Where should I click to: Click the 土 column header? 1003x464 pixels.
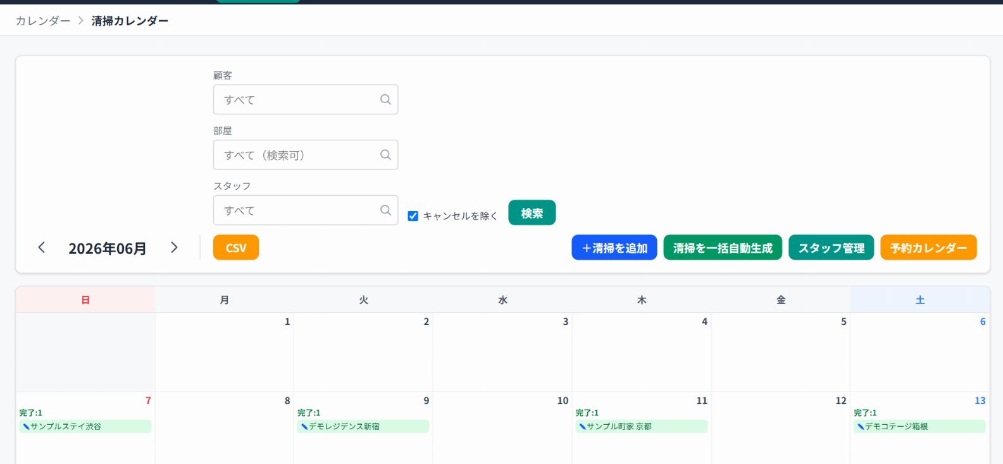[x=920, y=300]
